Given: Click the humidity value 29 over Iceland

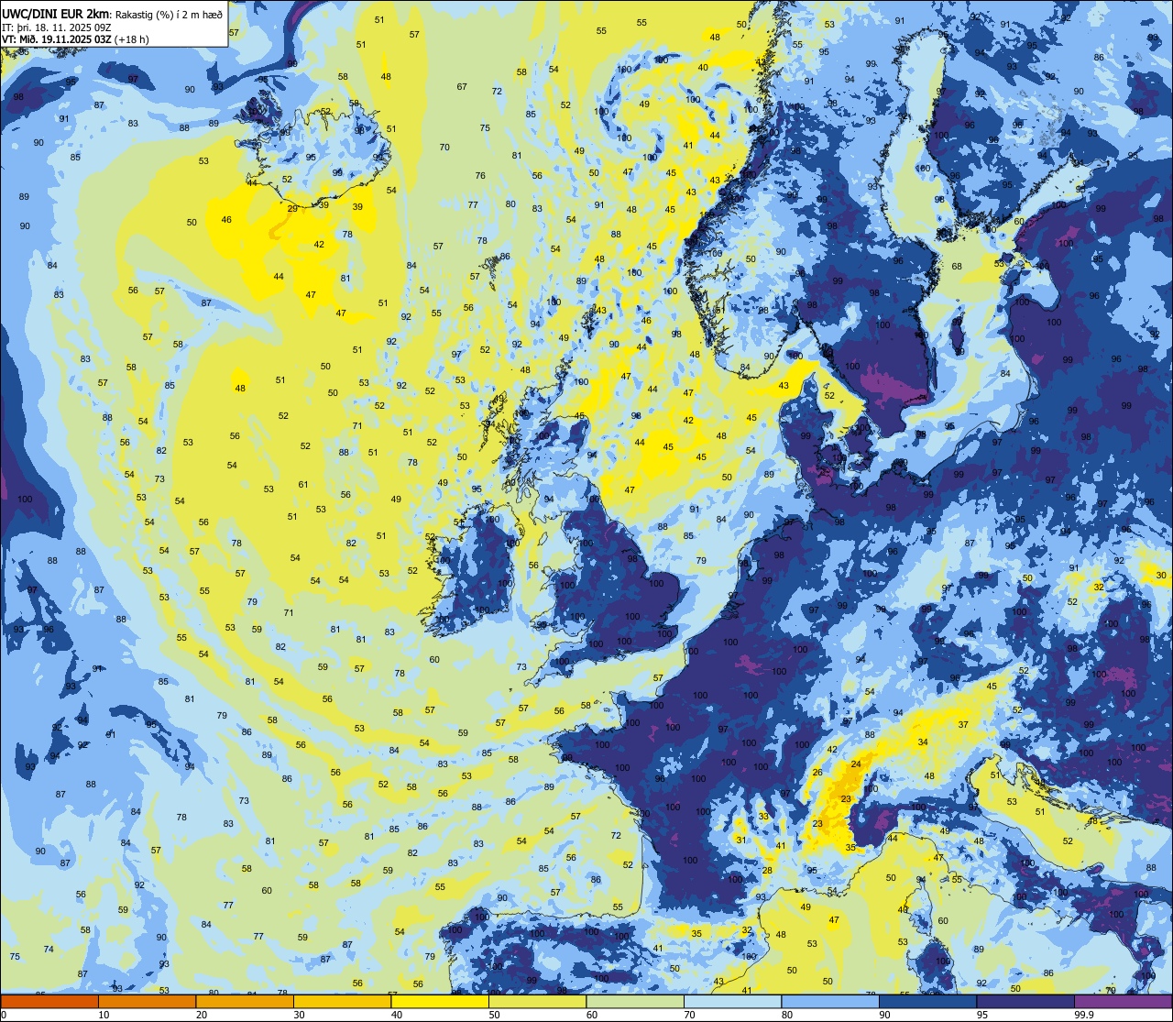Looking at the screenshot, I should click(292, 209).
